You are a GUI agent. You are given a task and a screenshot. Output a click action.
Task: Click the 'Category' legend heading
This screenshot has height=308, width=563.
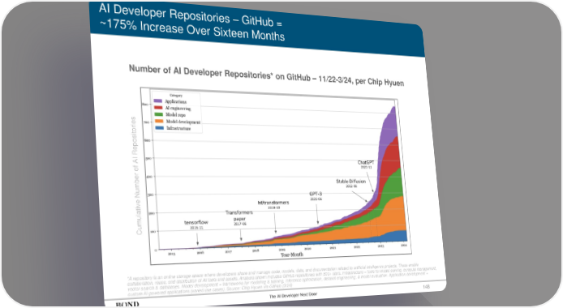pos(176,96)
